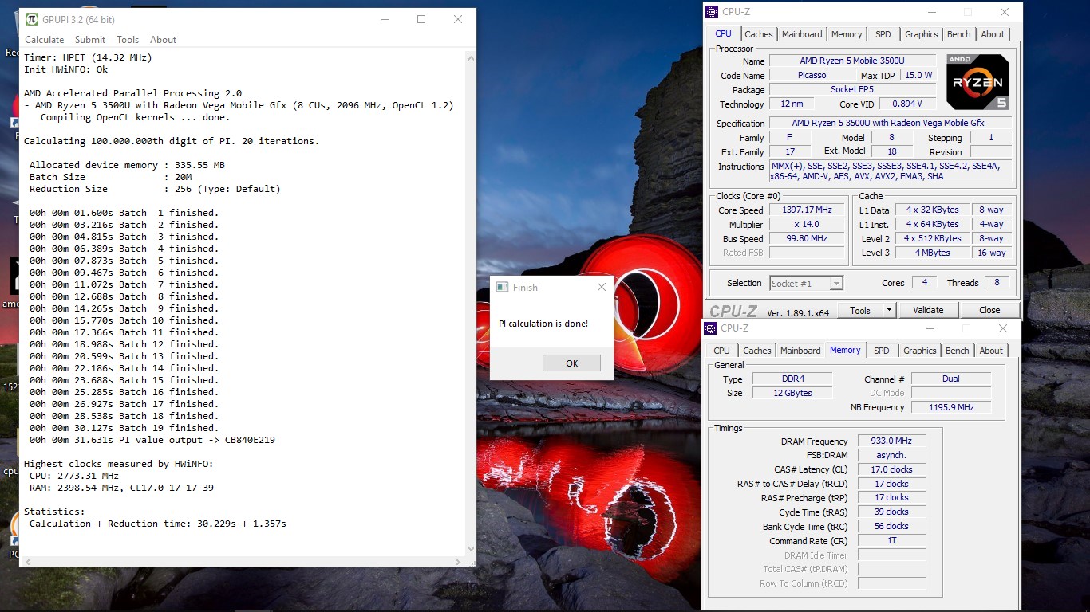Switch to Bench tab in lower CPU-Z
The width and height of the screenshot is (1090, 612).
[958, 351]
